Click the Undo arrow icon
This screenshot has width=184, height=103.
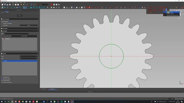(x=21, y=5)
